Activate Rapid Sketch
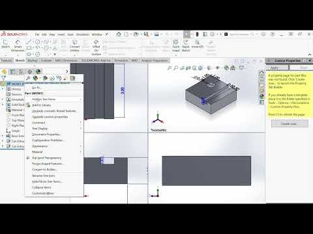313x234 pixels. (x=186, y=45)
